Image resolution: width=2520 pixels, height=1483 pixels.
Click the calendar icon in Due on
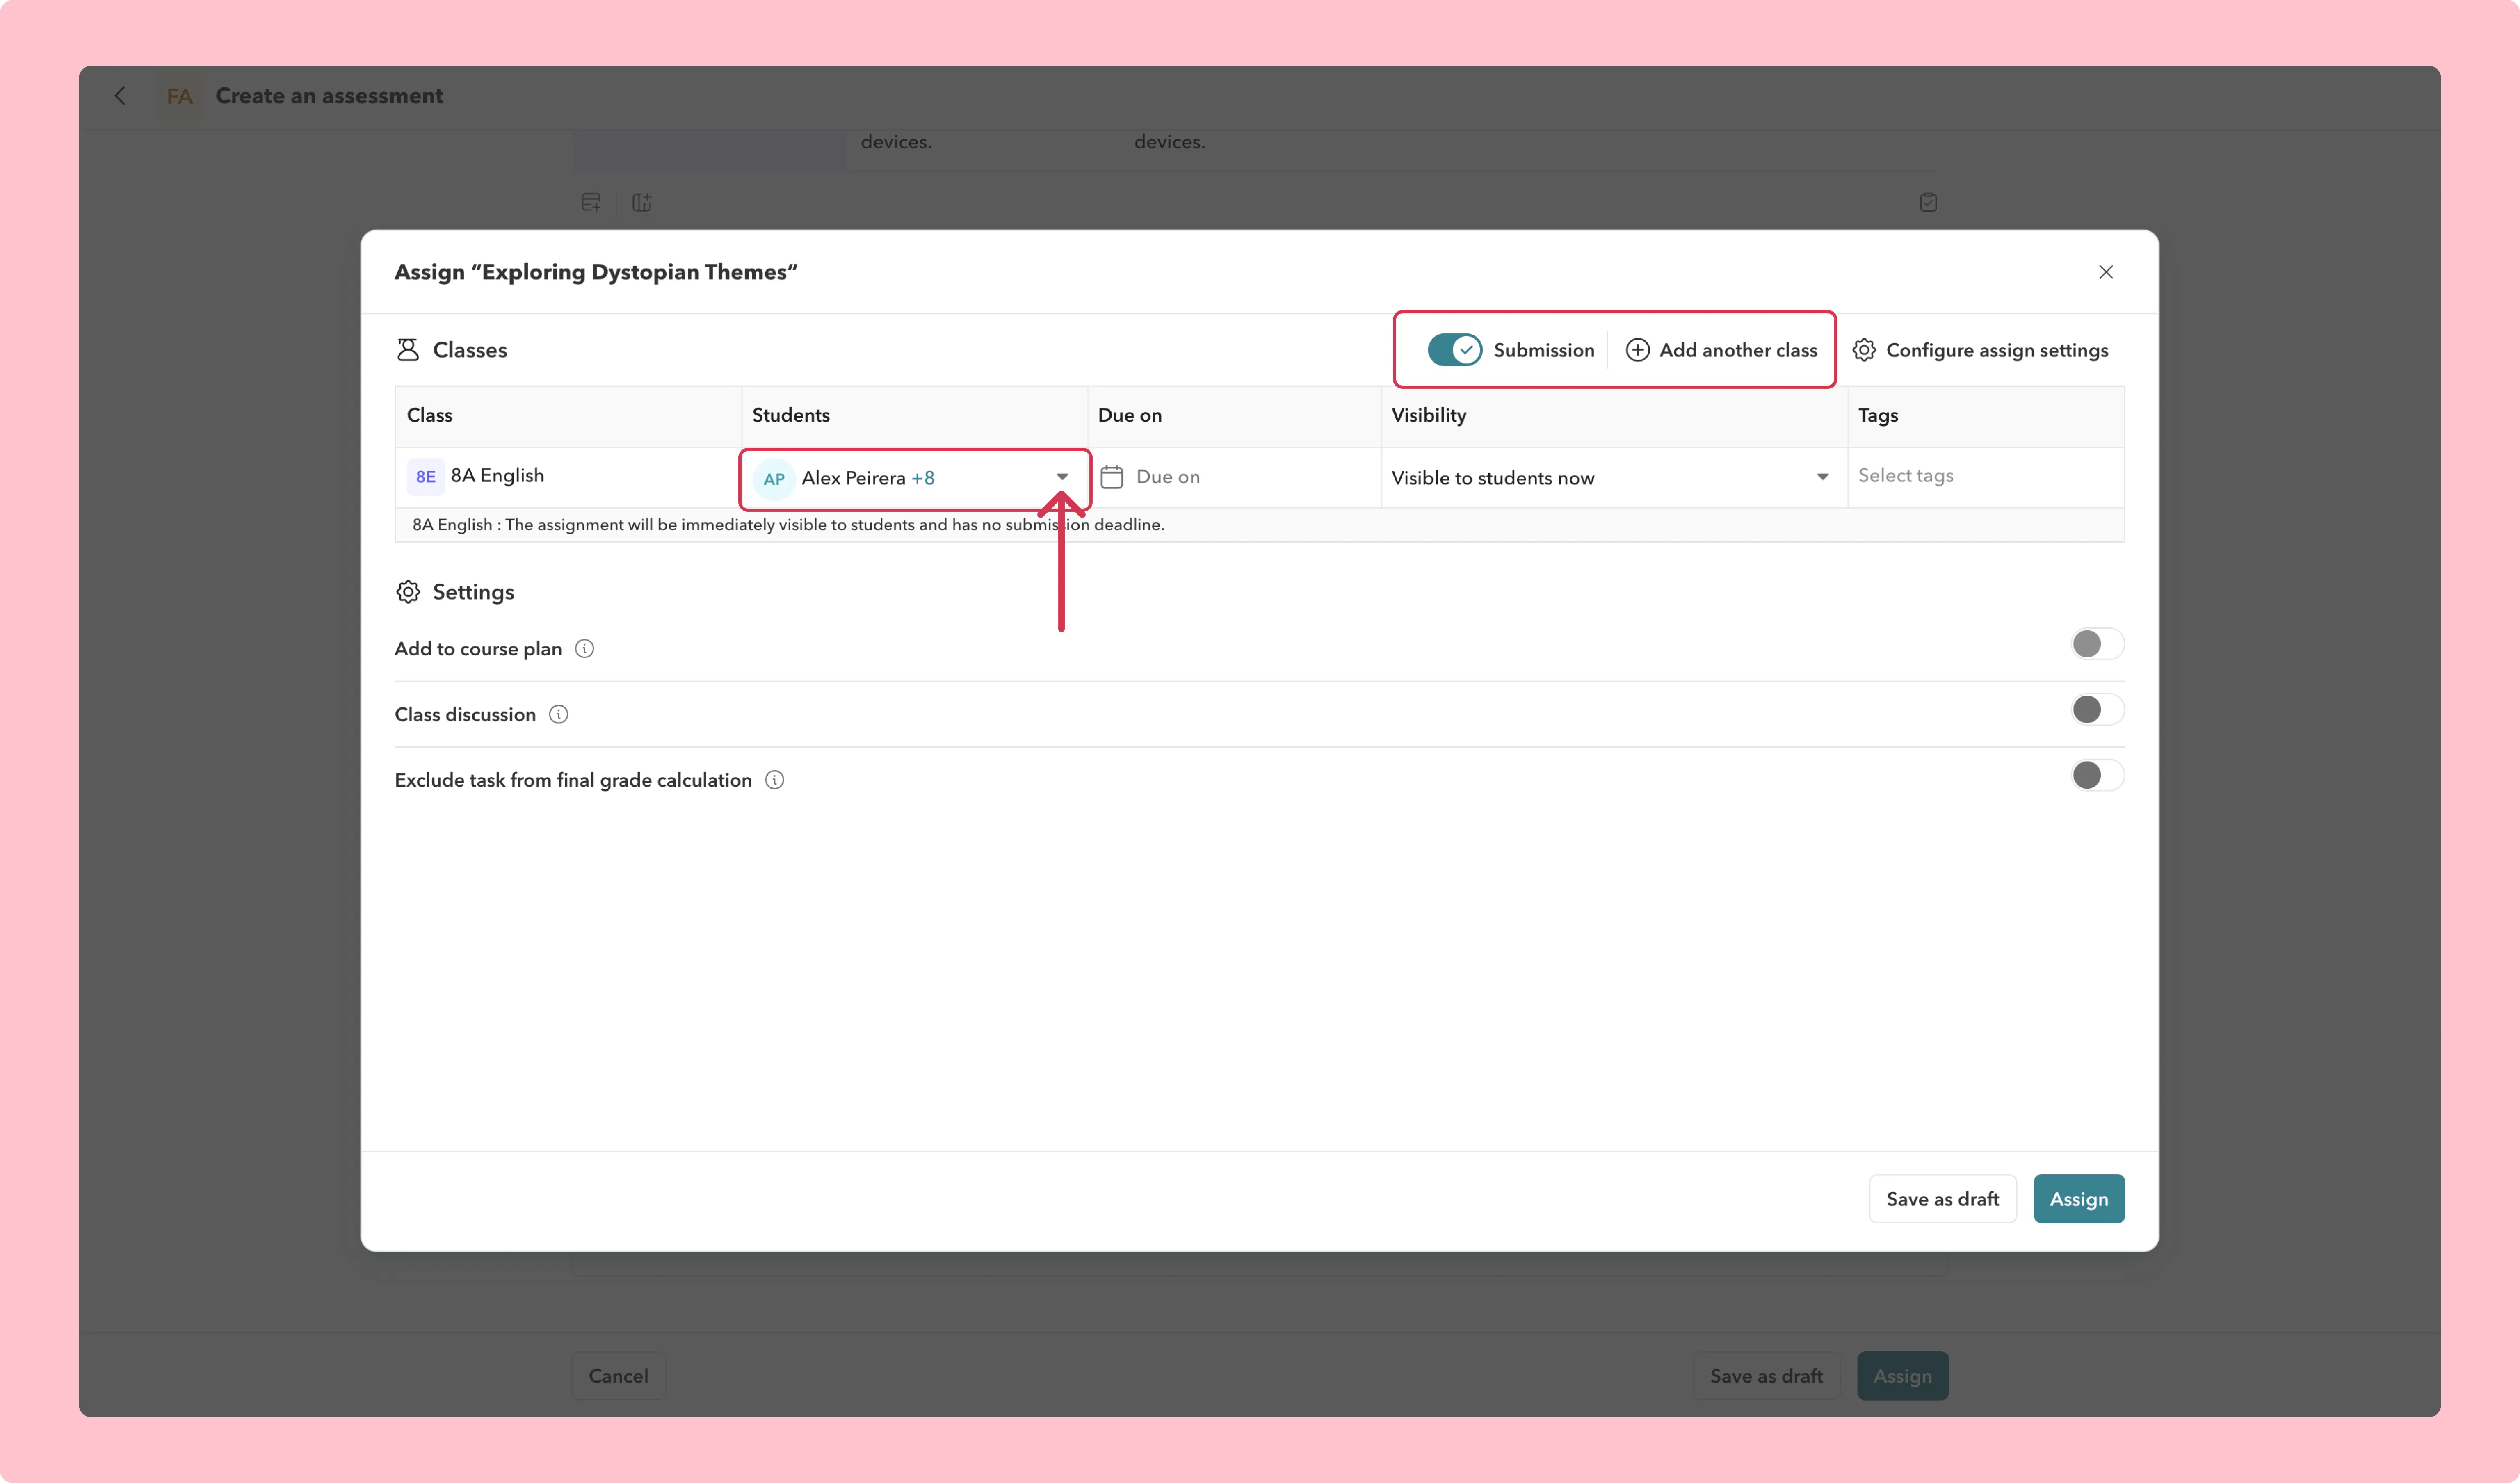point(1111,477)
